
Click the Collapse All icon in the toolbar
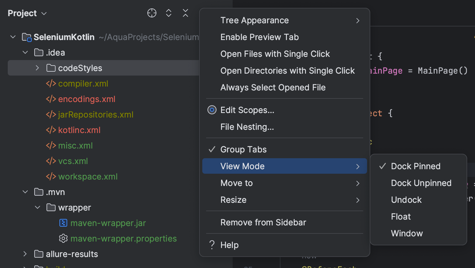185,13
